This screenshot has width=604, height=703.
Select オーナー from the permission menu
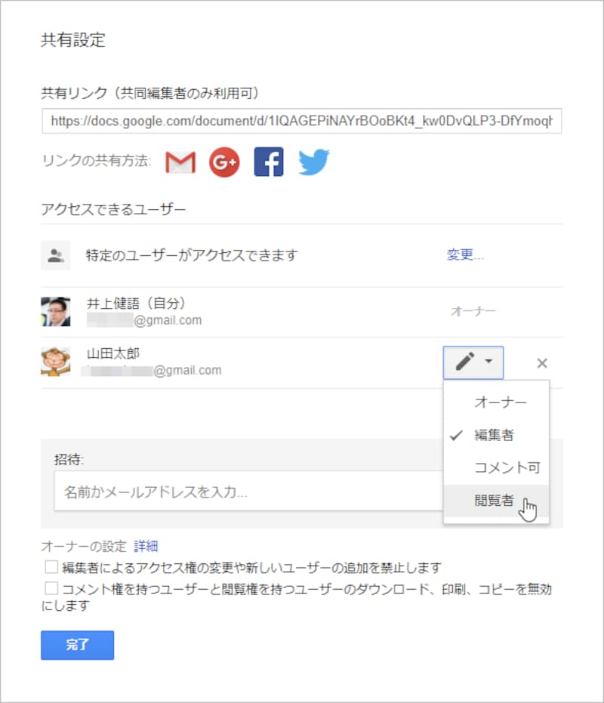pos(500,402)
